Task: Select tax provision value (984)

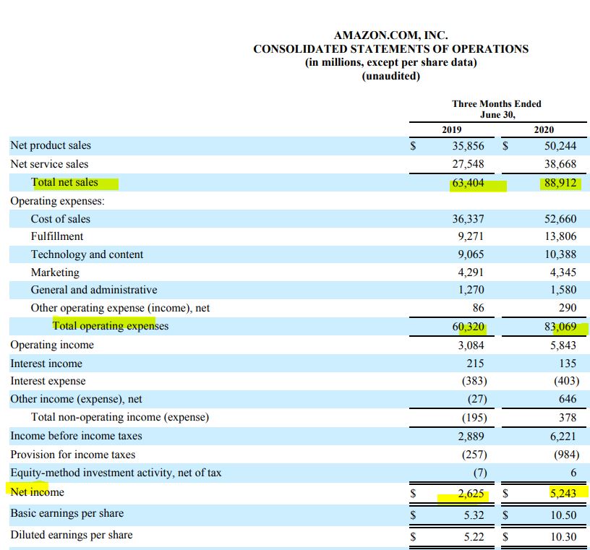Action: pos(567,455)
